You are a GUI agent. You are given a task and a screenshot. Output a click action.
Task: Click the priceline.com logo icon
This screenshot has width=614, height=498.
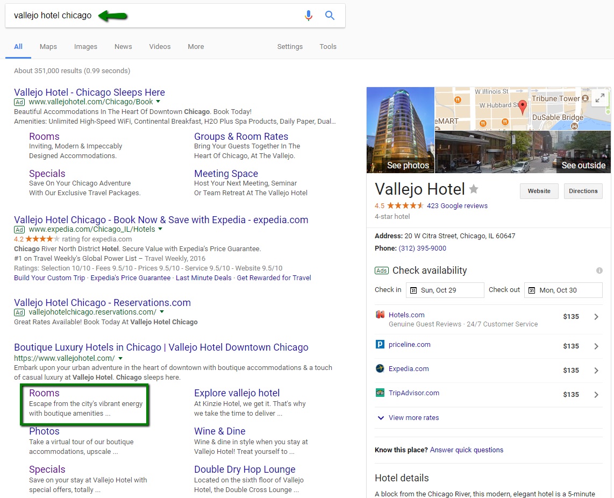pyautogui.click(x=380, y=344)
